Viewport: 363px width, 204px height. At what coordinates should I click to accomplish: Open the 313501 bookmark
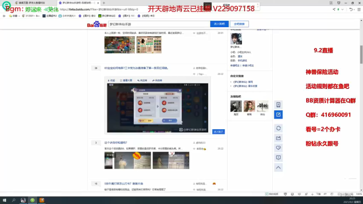[31, 16]
